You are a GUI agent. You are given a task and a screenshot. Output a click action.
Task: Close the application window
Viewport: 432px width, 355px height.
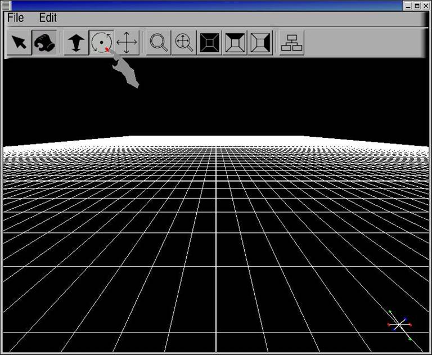click(426, 6)
